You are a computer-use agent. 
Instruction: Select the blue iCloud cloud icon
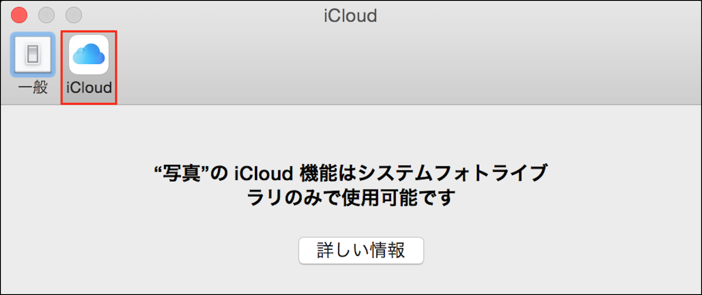tap(89, 54)
